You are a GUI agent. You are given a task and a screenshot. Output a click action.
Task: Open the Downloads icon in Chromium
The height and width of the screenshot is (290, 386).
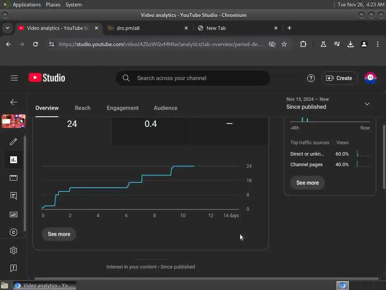pos(350,44)
